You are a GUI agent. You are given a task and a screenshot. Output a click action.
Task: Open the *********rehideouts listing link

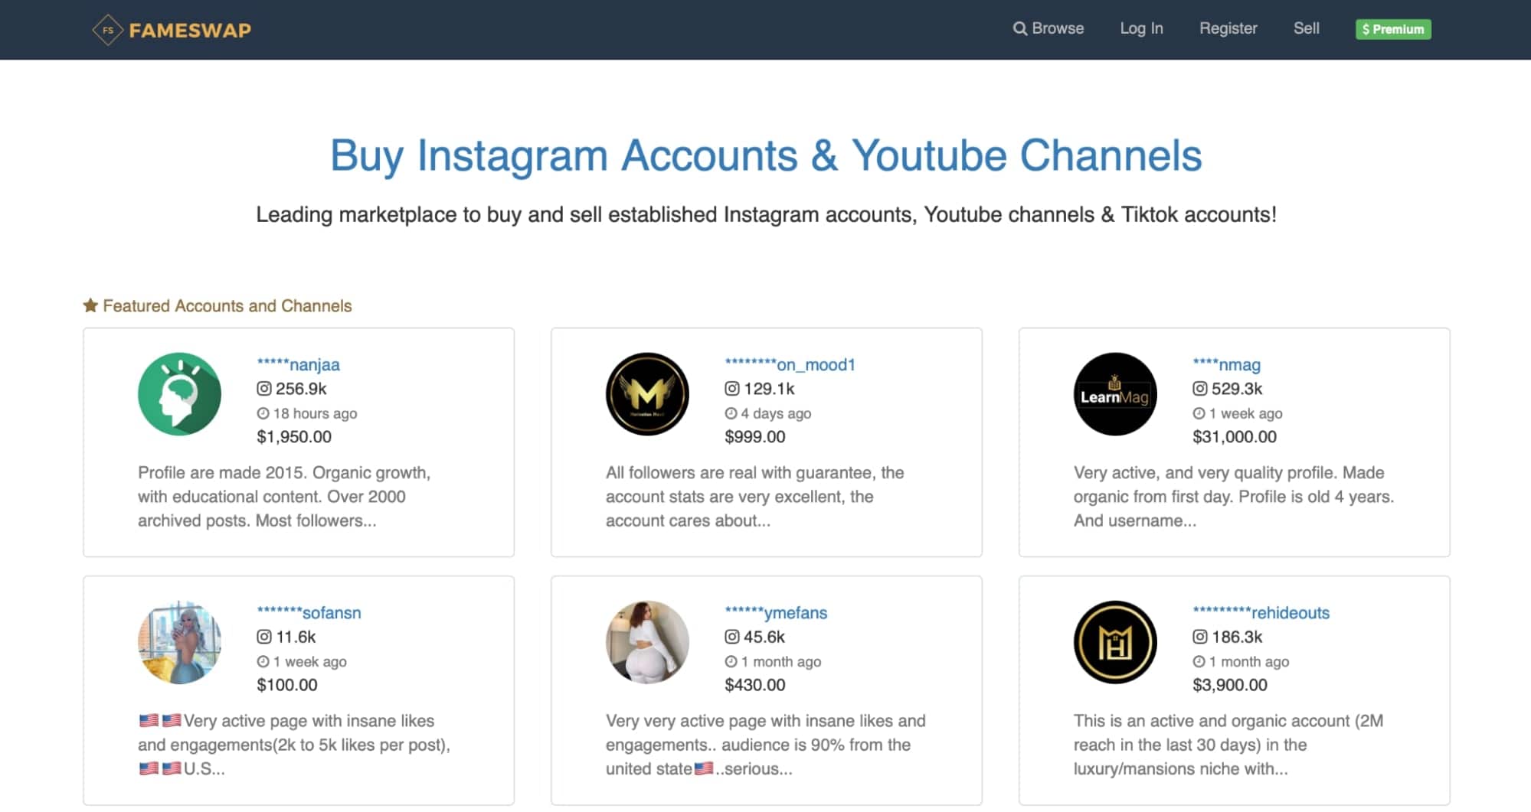1261,612
